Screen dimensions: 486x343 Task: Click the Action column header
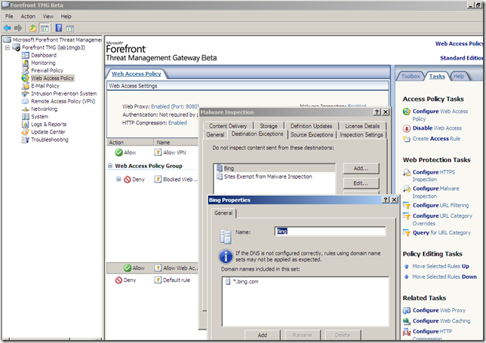pos(130,142)
